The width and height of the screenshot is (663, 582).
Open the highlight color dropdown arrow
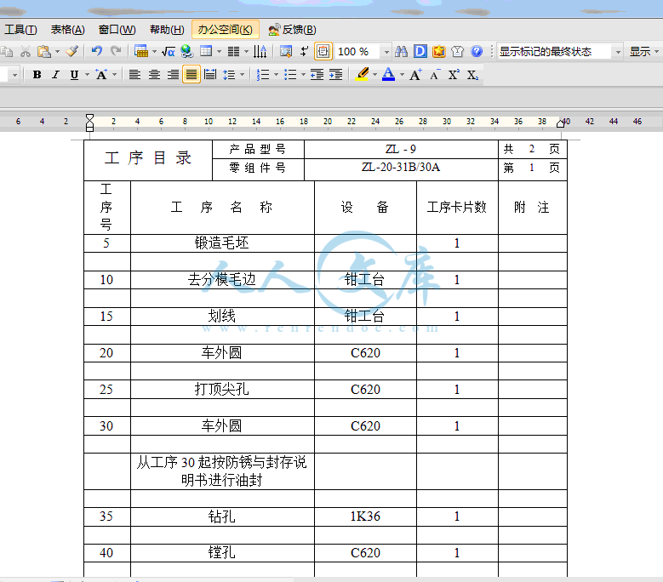(x=374, y=75)
